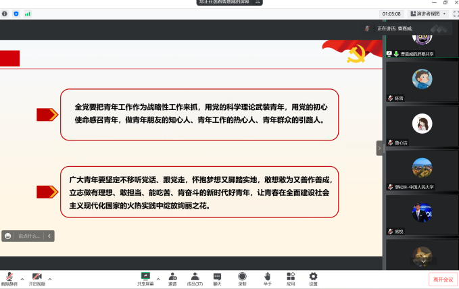Open the 应用 apps icon
This screenshot has width=459, height=289.
pos(290,278)
